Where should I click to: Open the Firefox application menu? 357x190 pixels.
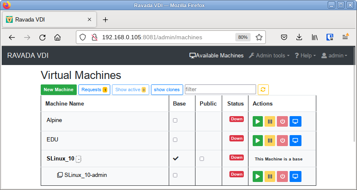(x=346, y=37)
